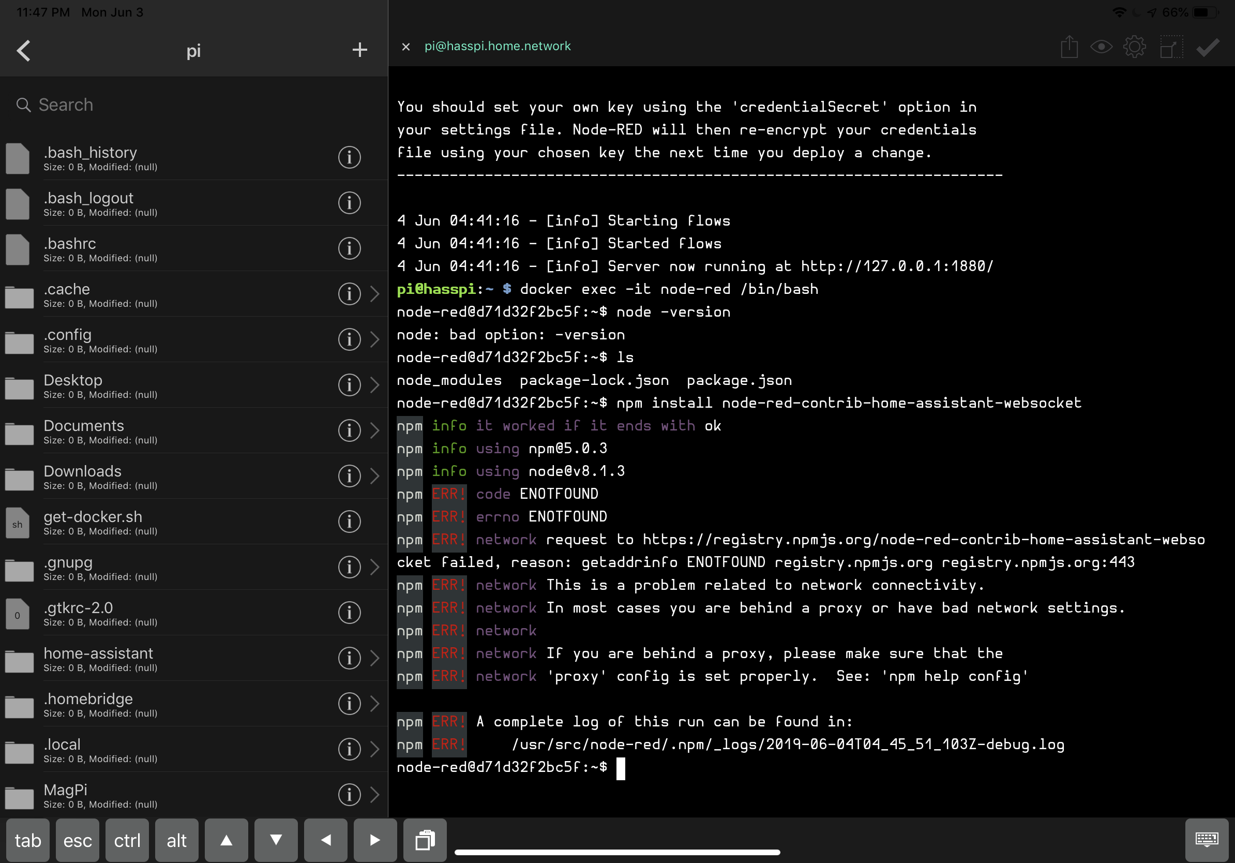1235x863 pixels.
Task: Go back with the left chevron
Action: 24,51
